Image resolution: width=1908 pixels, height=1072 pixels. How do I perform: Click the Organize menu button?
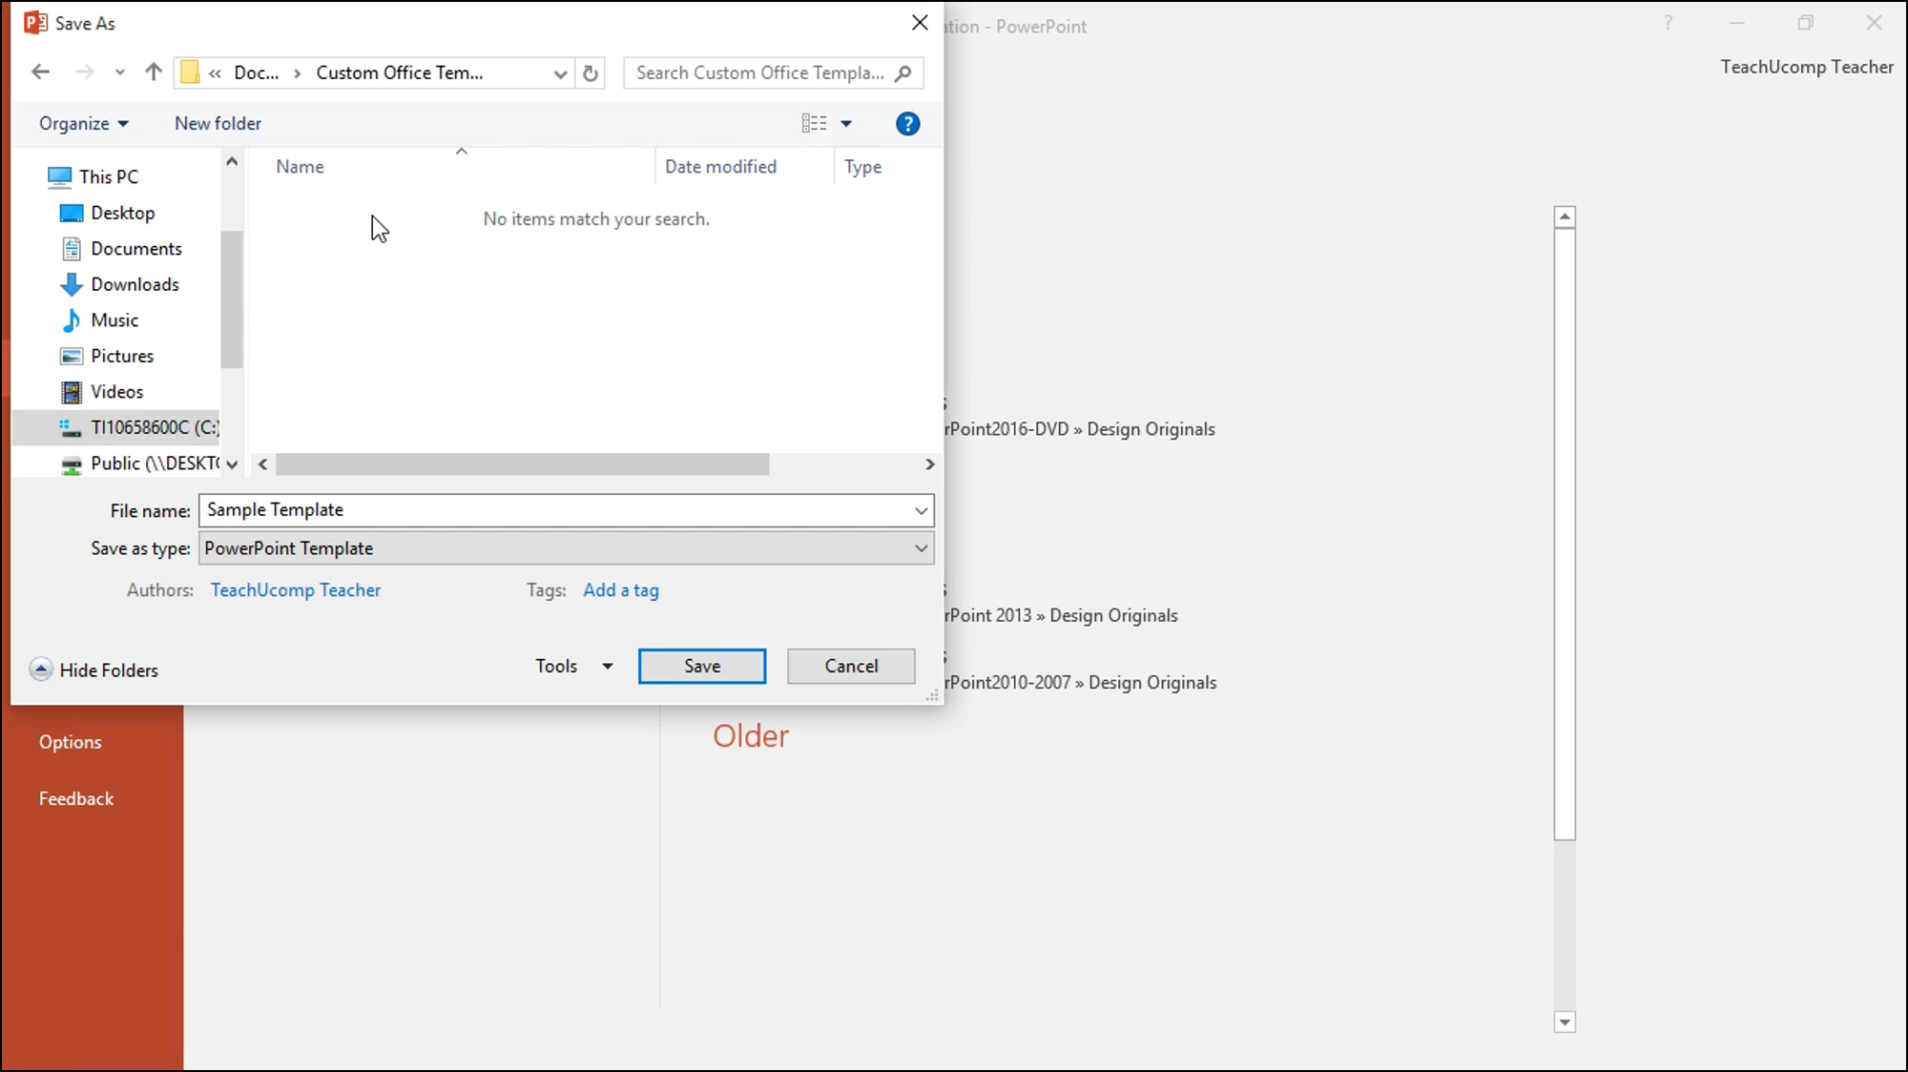click(83, 122)
